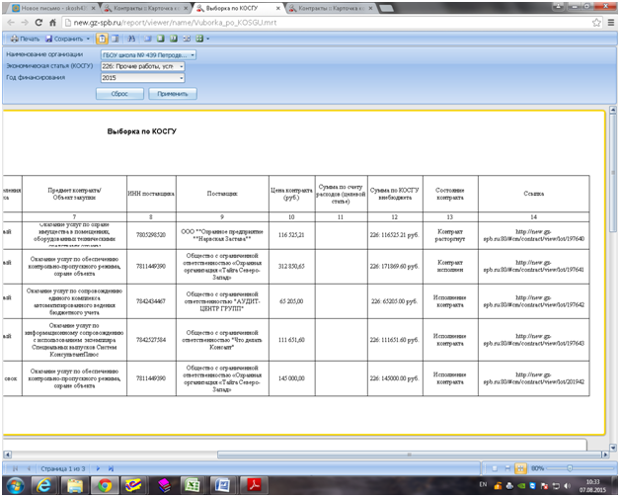
Task: Click Chrome icon on taskbar
Action: click(104, 485)
